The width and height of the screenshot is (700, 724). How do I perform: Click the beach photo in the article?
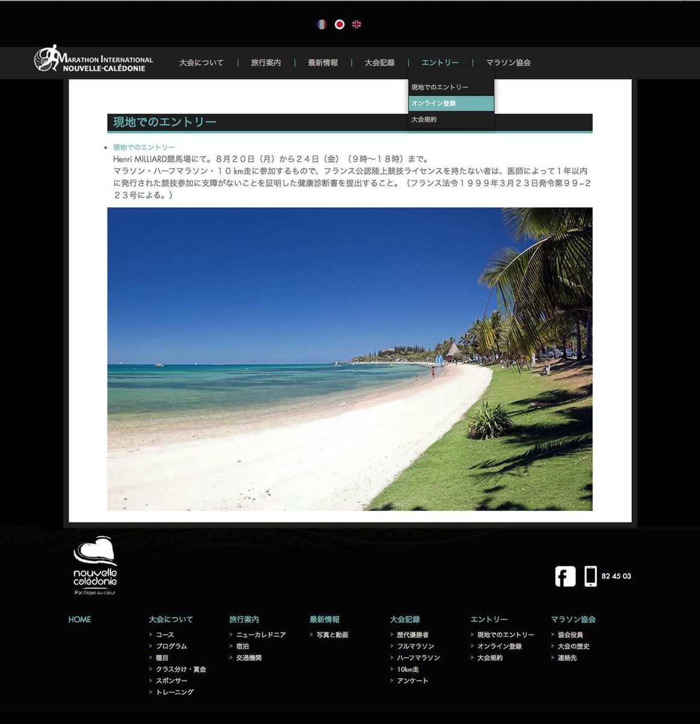click(350, 359)
